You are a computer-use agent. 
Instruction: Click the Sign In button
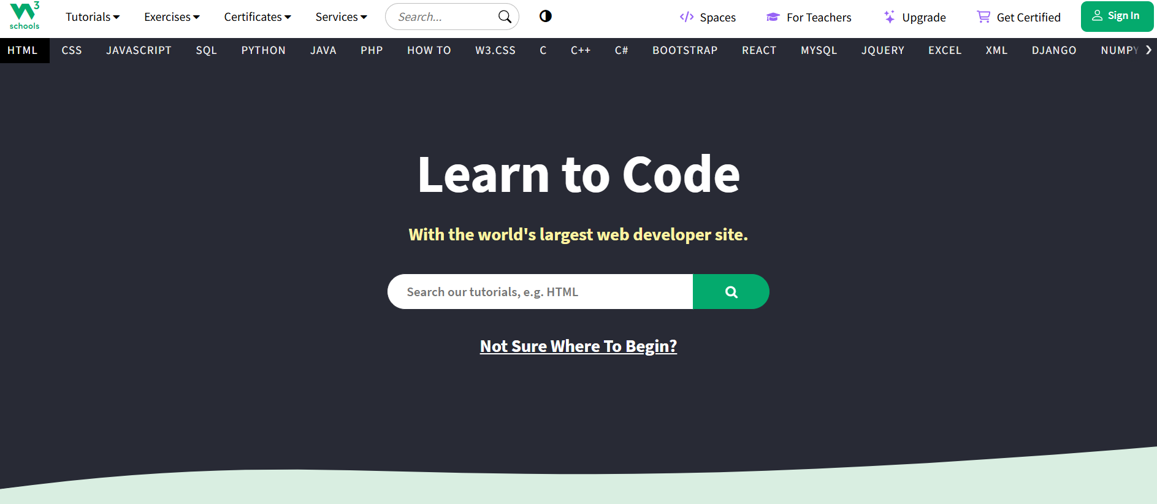tap(1117, 16)
